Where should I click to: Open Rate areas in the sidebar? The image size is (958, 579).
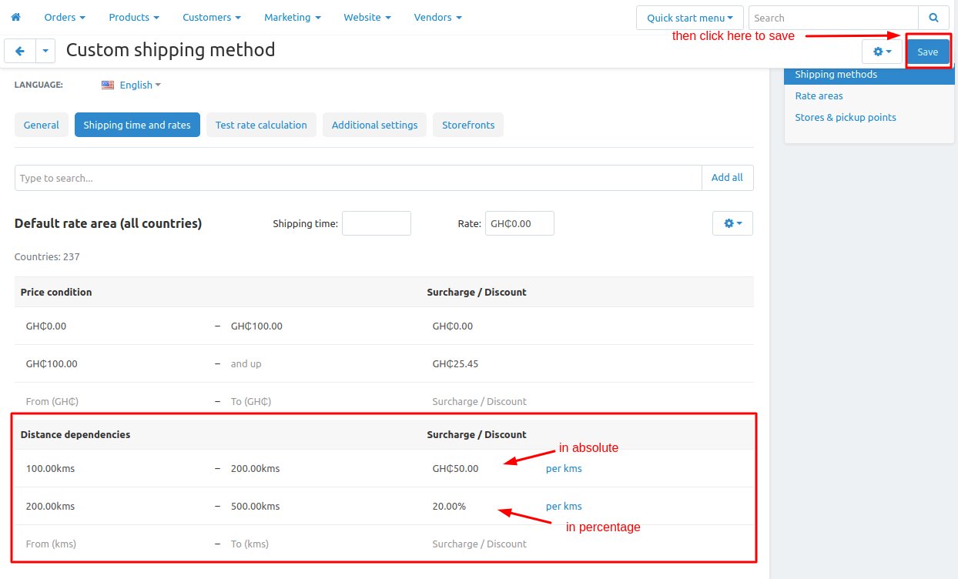click(x=819, y=95)
